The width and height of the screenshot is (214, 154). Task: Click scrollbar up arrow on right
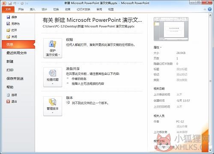click(x=210, y=15)
